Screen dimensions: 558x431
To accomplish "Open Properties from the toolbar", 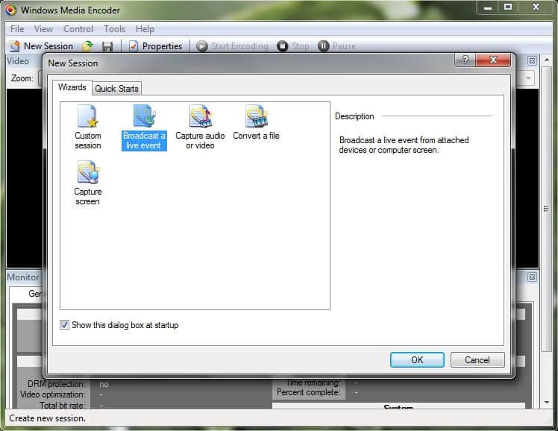I will coord(155,46).
